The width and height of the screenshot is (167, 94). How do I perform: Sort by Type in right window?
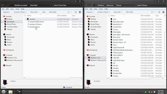coord(157,16)
